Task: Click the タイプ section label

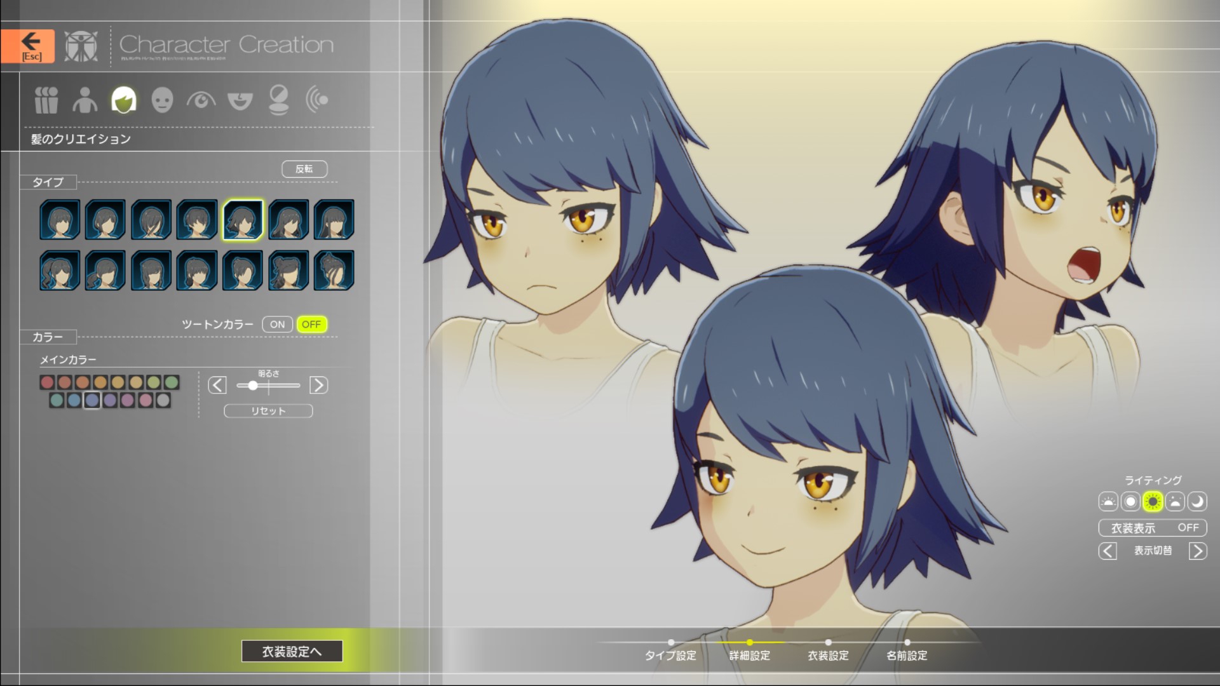Action: click(48, 182)
